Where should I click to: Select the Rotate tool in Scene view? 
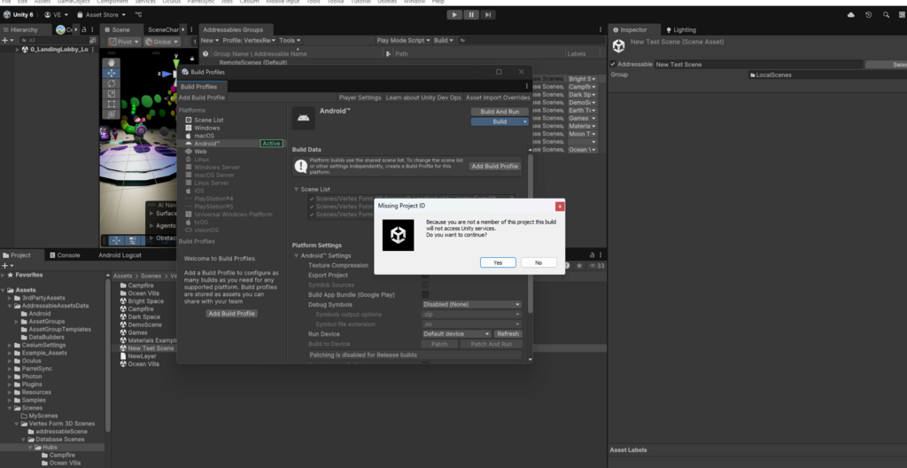(112, 83)
